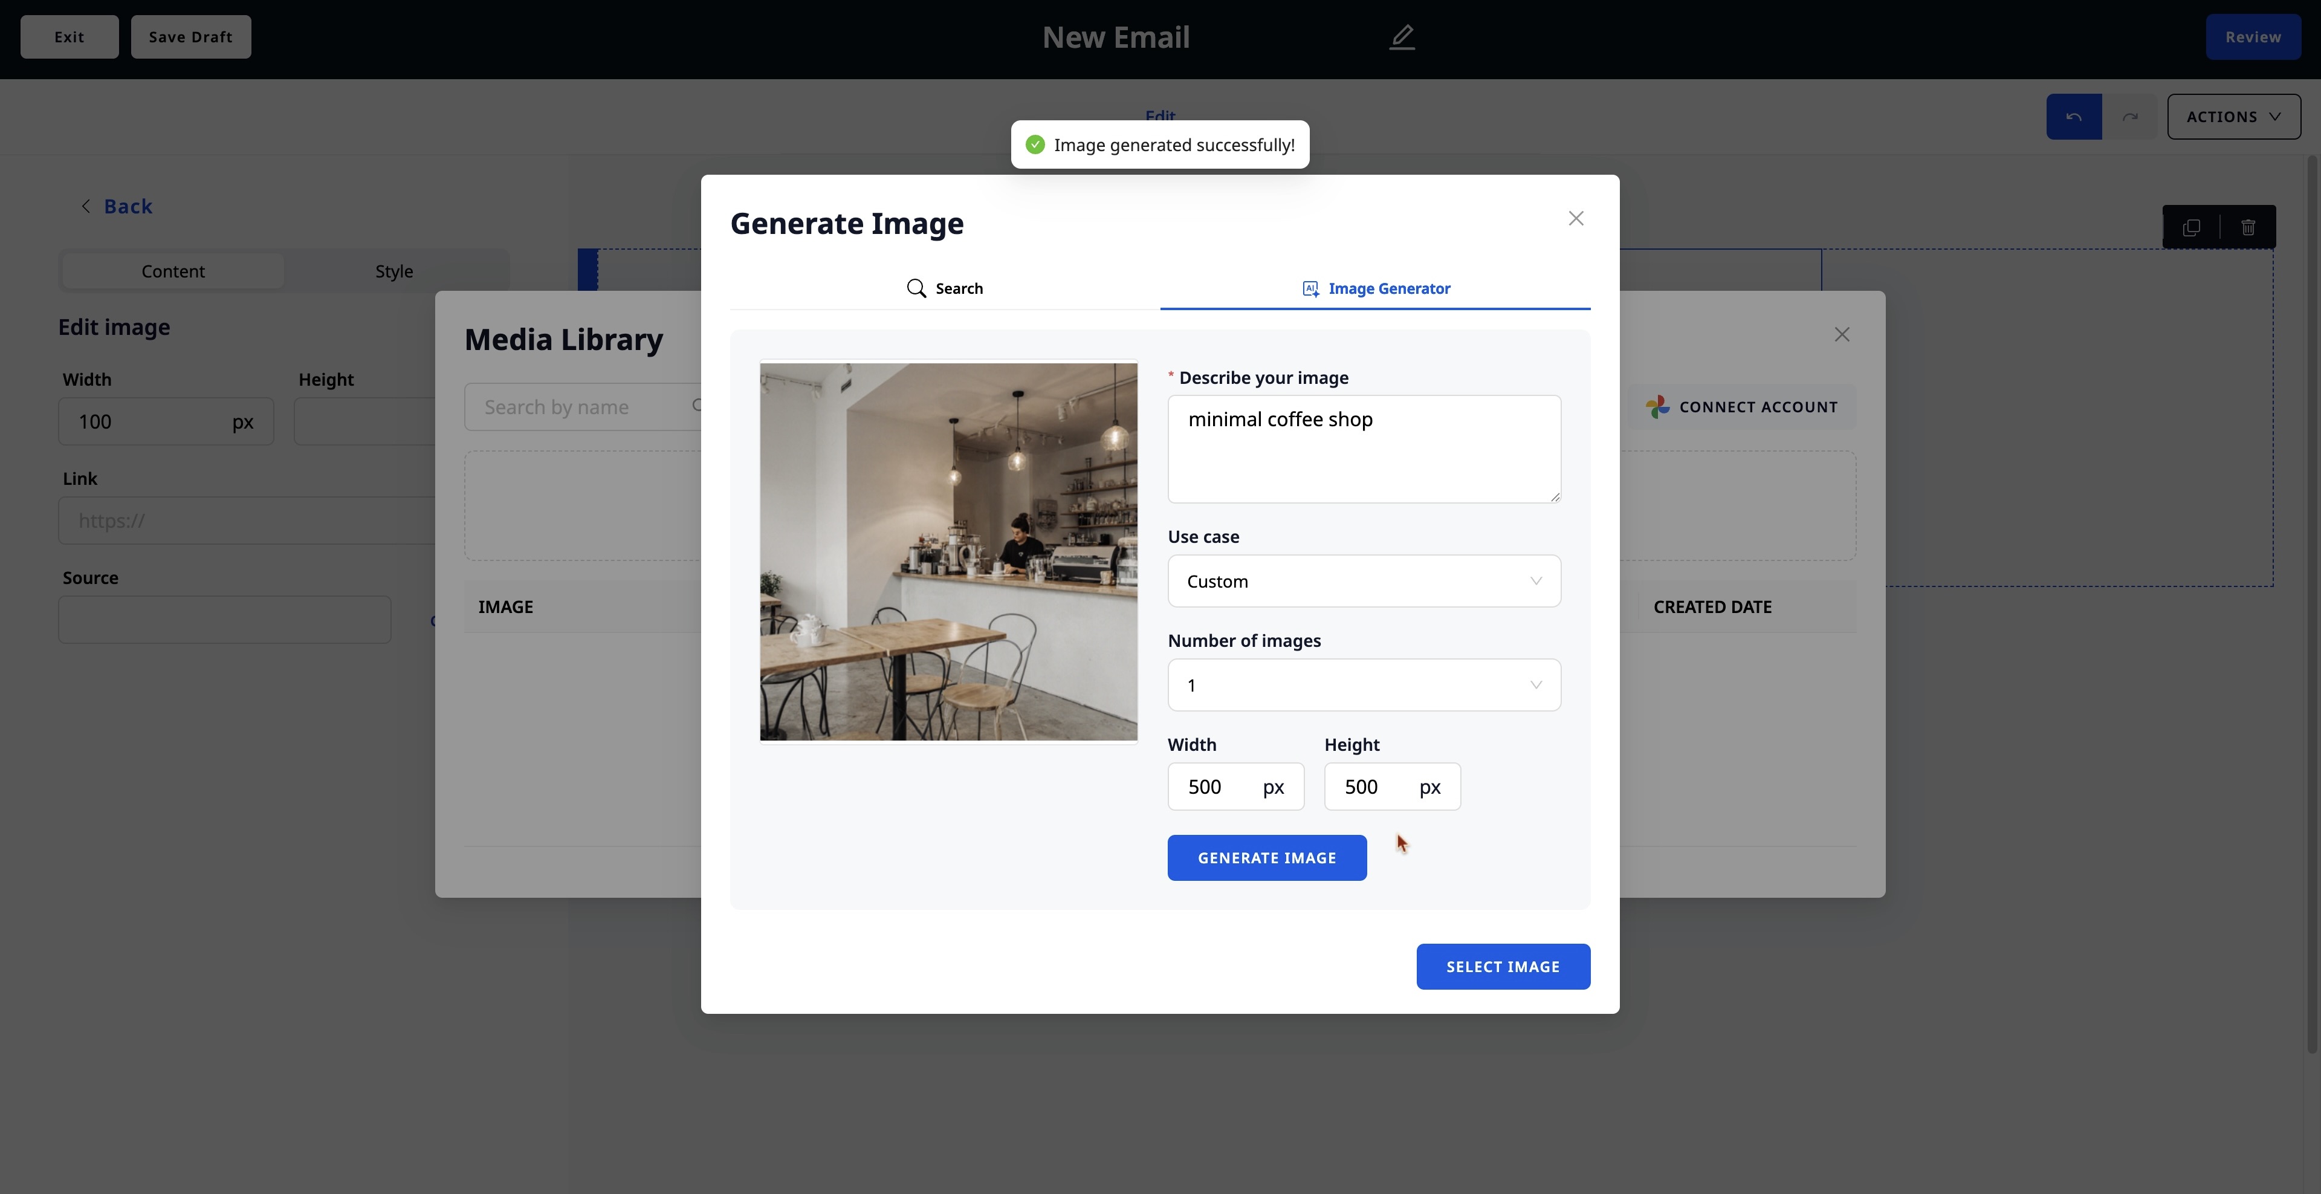2321x1194 pixels.
Task: Click the redo arrow icon
Action: (x=2130, y=117)
